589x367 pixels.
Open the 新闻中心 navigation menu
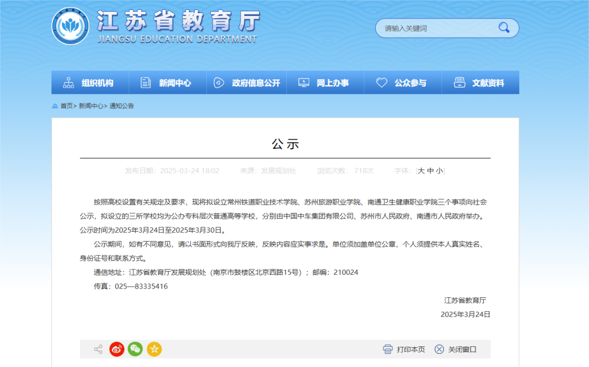(x=176, y=82)
